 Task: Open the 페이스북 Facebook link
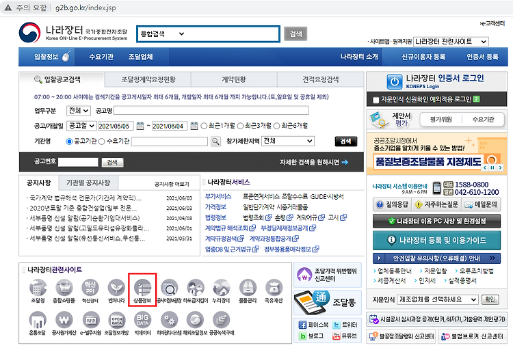point(314,325)
